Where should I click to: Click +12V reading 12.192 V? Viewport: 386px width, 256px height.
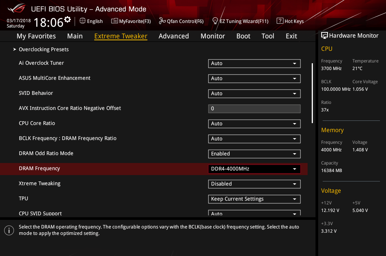pos(330,210)
